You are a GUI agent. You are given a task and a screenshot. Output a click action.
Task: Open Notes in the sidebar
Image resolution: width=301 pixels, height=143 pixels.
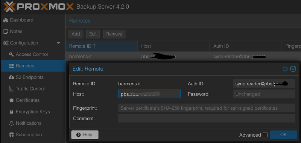tap(33, 31)
